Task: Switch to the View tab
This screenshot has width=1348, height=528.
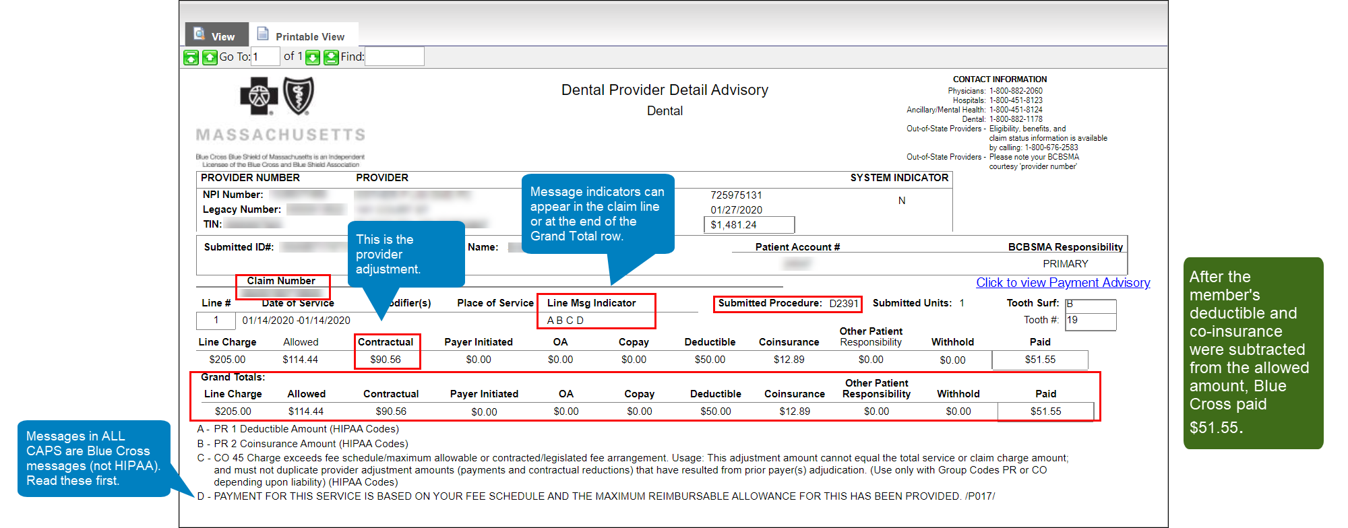Action: [x=216, y=34]
